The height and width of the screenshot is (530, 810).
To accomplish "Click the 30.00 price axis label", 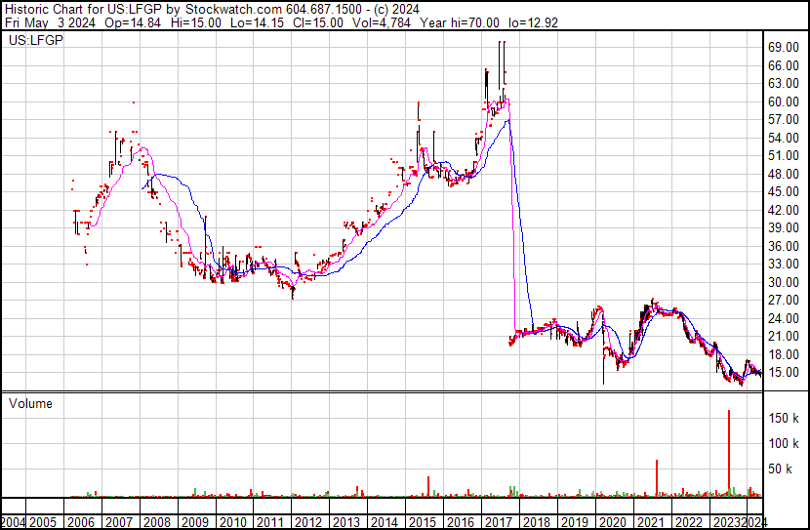I will click(784, 282).
